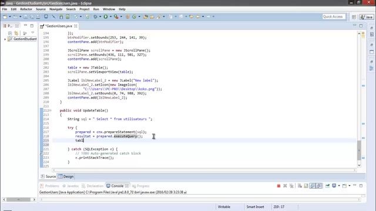Switch to the Source tab
The height and width of the screenshot is (211, 376).
[x=48, y=176]
